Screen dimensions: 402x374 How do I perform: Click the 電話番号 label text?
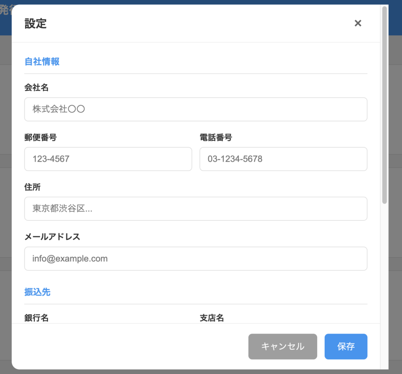(216, 137)
